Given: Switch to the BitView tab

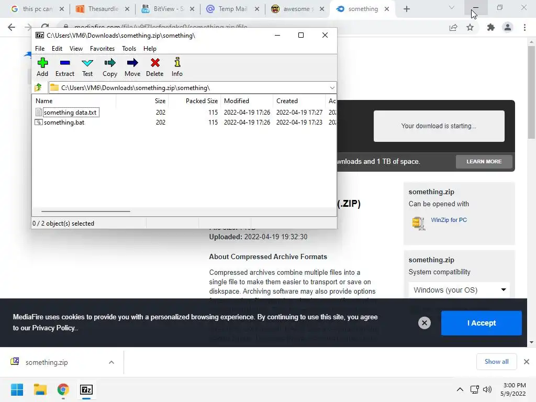Looking at the screenshot, I should [169, 9].
